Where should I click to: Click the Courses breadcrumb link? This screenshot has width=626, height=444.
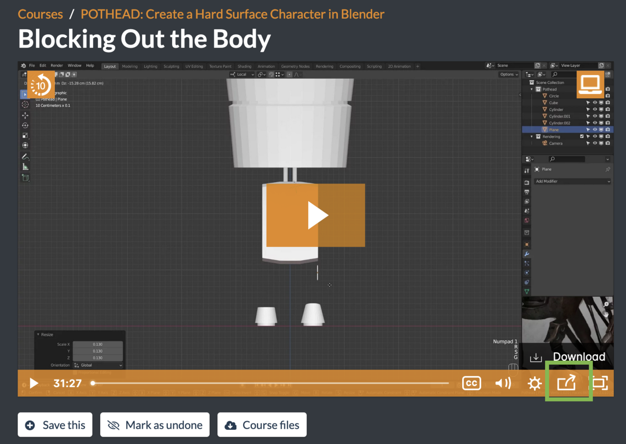41,14
